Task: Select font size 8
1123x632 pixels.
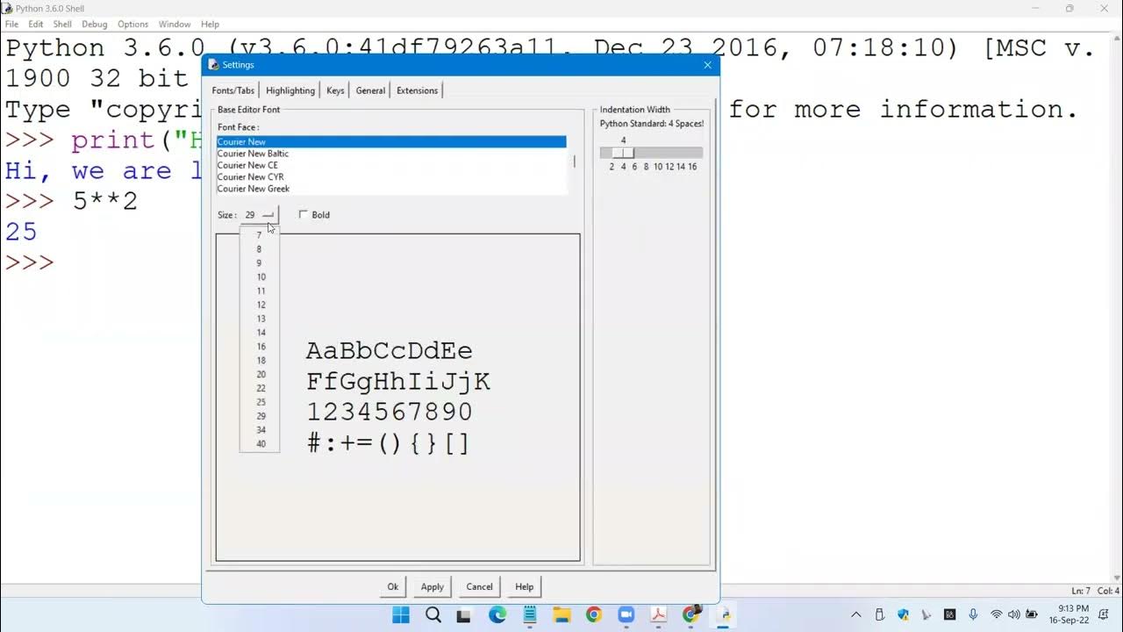Action: 260,249
